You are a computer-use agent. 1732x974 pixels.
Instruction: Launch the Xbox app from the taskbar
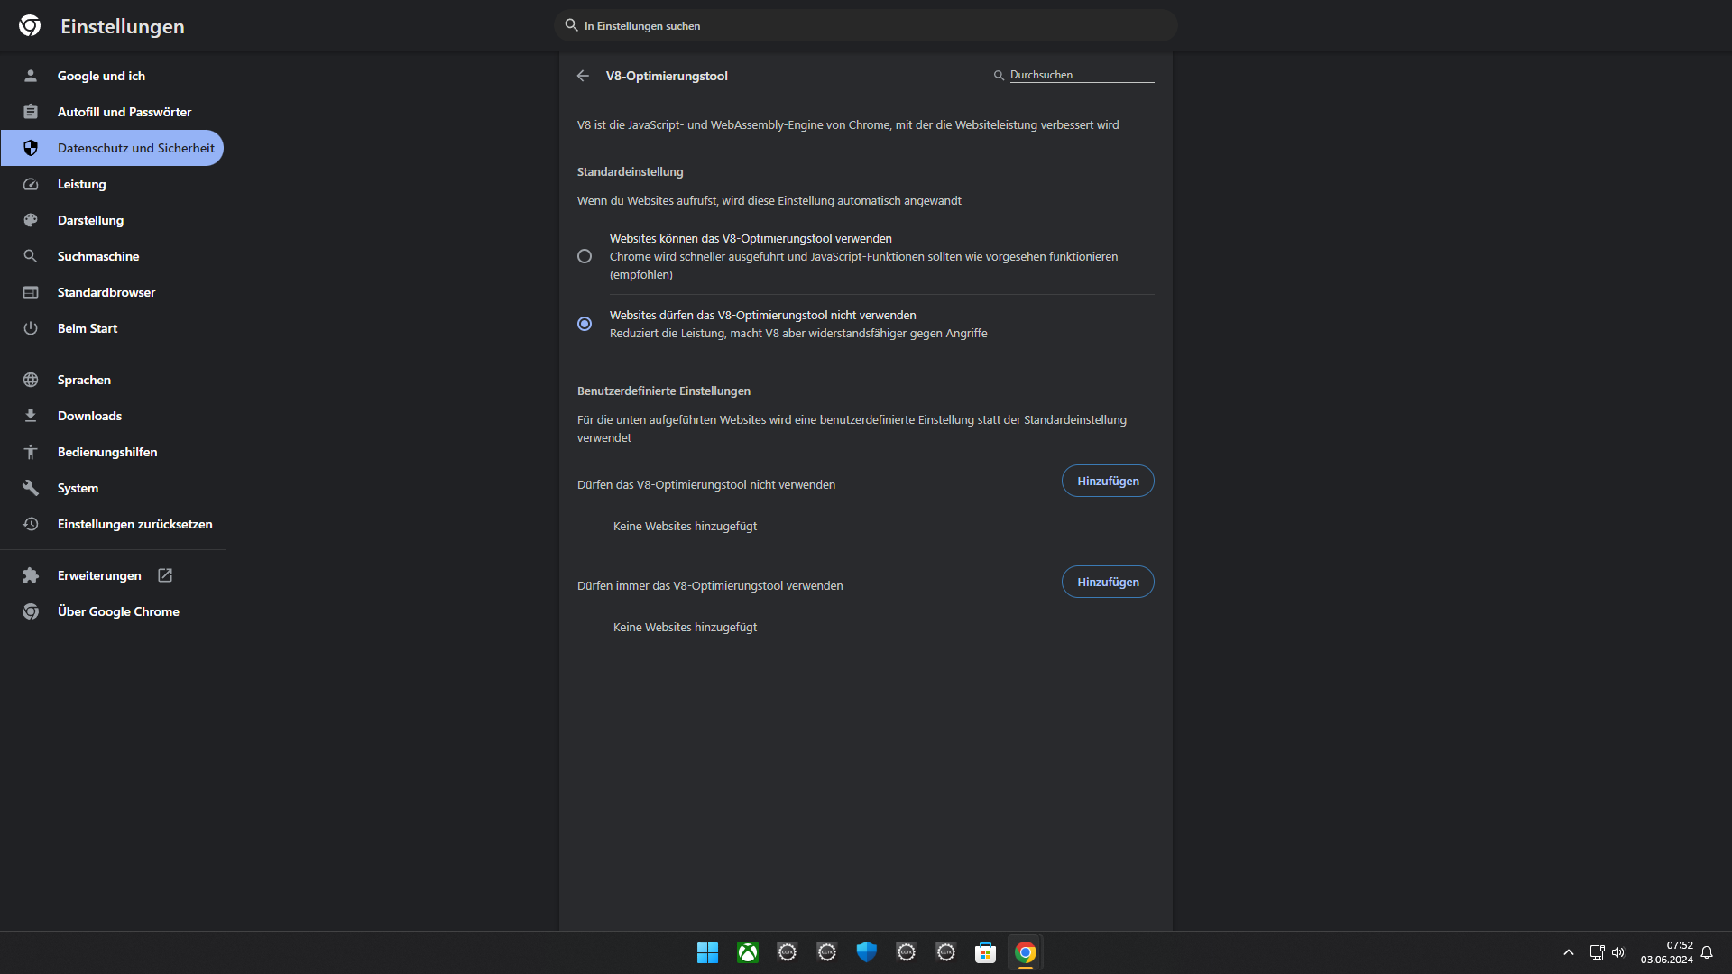coord(747,951)
